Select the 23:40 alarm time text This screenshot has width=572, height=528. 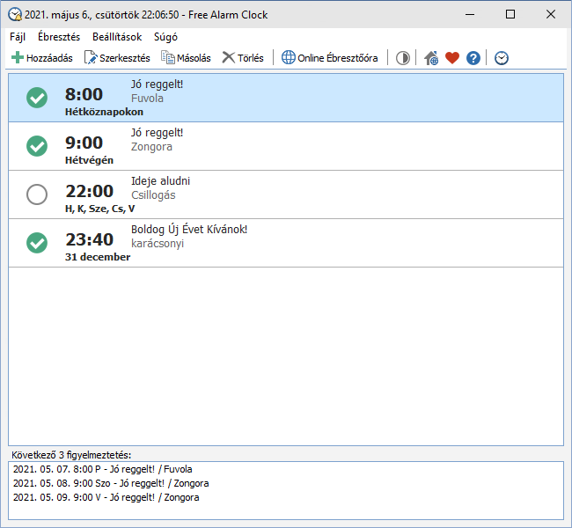(90, 239)
